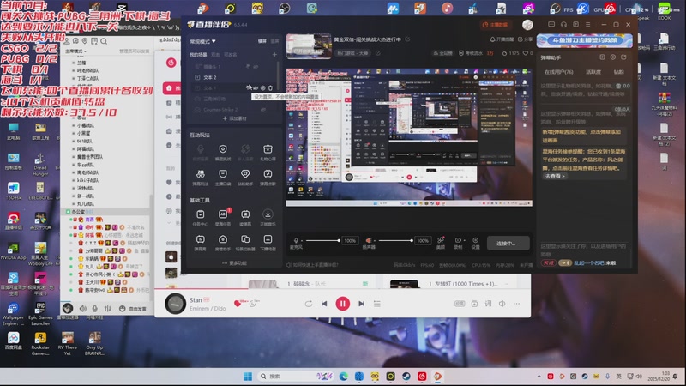Toggle visibility of selected 文本 1 source
This screenshot has width=686, height=386.
[256, 88]
